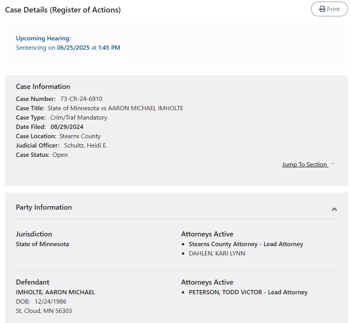Select the Jurisdiction heading
Screen dimensions: 351x323
(34, 234)
